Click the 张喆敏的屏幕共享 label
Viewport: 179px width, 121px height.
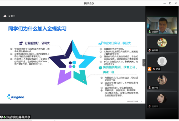coord(18,117)
